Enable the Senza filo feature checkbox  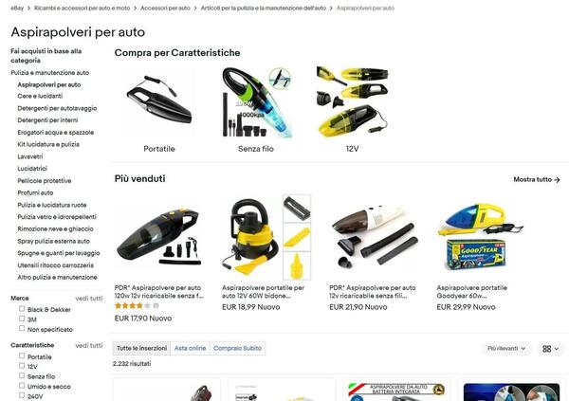(22, 376)
